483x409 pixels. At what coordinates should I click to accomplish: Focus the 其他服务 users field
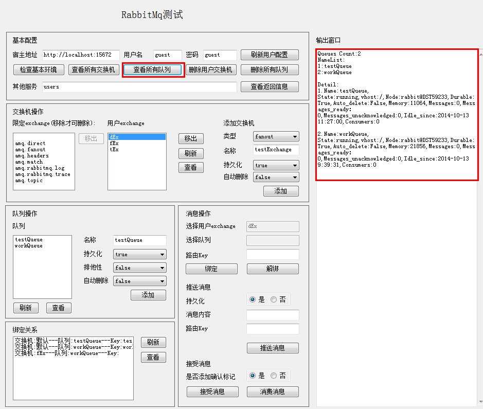[139, 86]
